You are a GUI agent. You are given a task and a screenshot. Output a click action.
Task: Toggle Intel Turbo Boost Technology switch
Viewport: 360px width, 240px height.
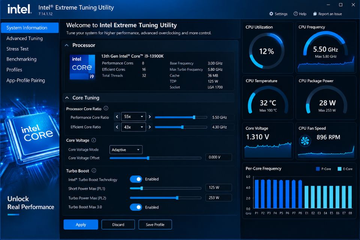[136, 179]
